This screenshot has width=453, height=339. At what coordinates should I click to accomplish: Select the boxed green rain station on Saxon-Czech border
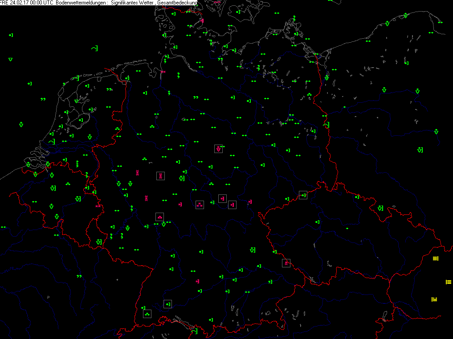pos(303,195)
